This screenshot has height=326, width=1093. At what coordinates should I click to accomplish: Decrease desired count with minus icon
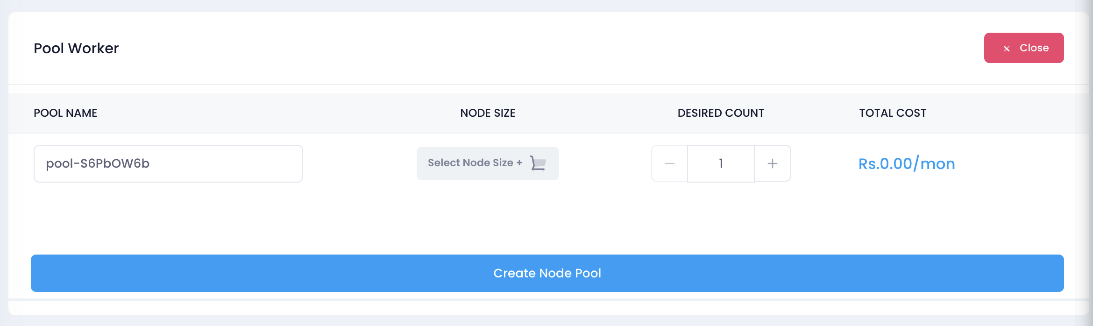click(x=669, y=163)
